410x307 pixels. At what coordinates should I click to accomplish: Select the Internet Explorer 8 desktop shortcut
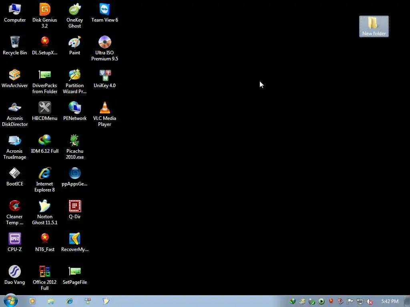point(45,180)
